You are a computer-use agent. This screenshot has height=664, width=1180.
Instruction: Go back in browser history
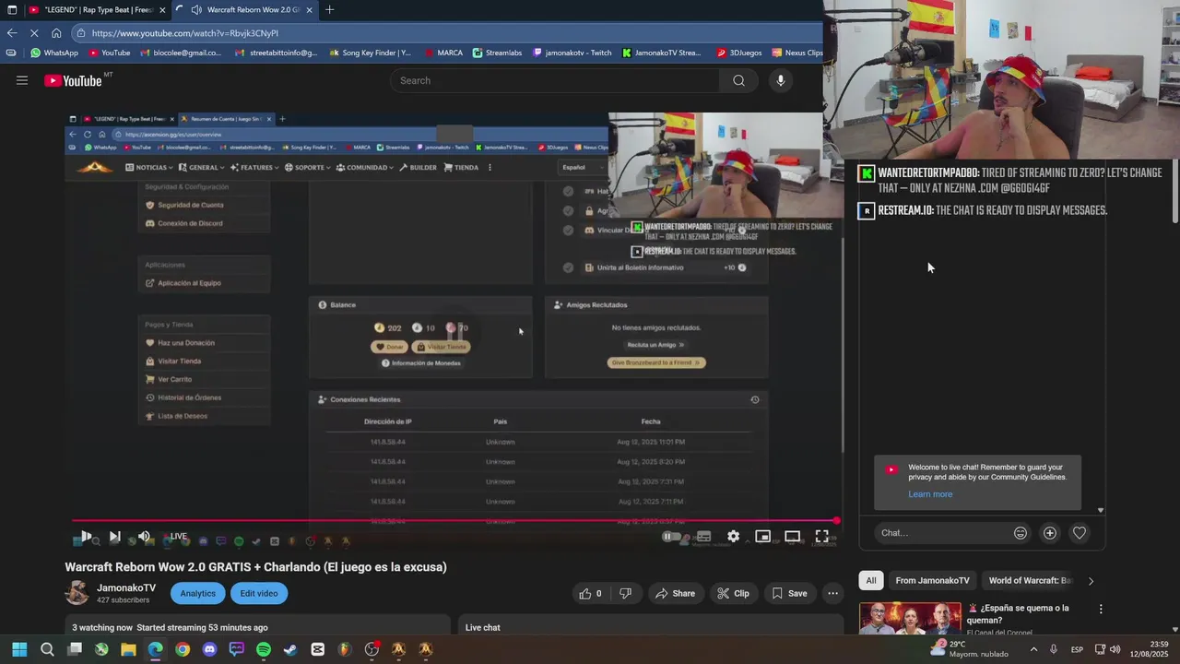coord(11,32)
